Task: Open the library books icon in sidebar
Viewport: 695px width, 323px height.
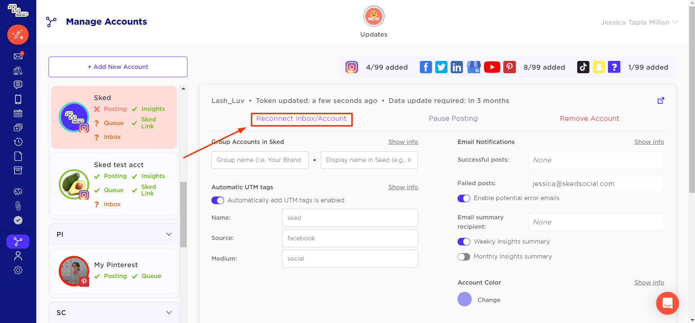Action: pos(18,71)
